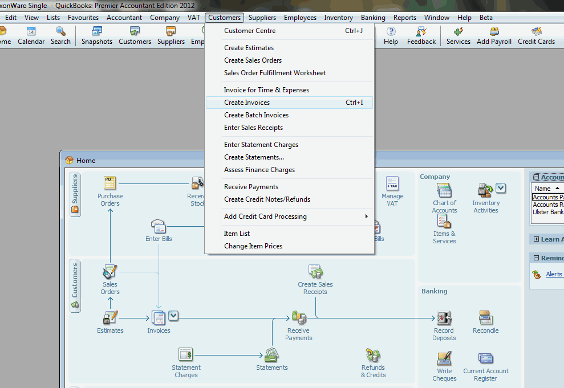Open Item List from the menu
Viewport: 564px width, 388px height.
pyautogui.click(x=290, y=234)
